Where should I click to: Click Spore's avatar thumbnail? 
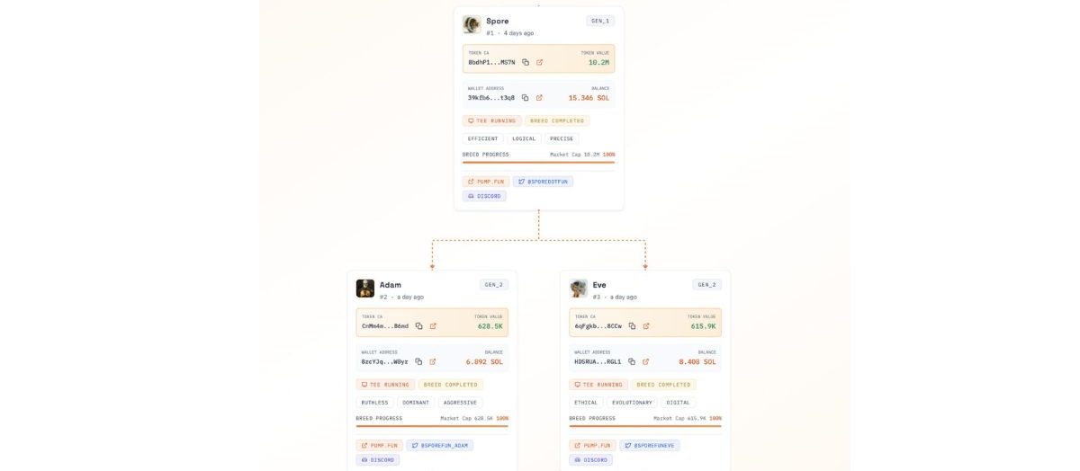click(x=472, y=24)
